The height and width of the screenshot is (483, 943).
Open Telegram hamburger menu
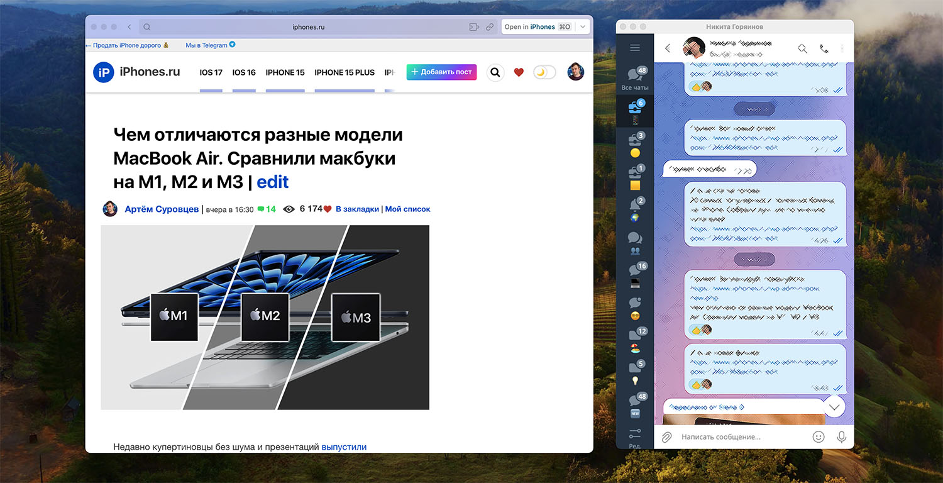coord(635,48)
